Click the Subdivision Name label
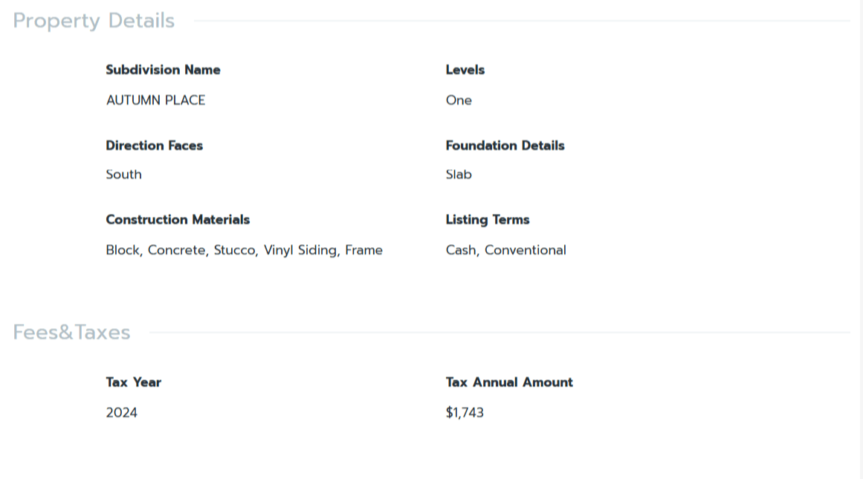This screenshot has height=479, width=863. (x=163, y=70)
